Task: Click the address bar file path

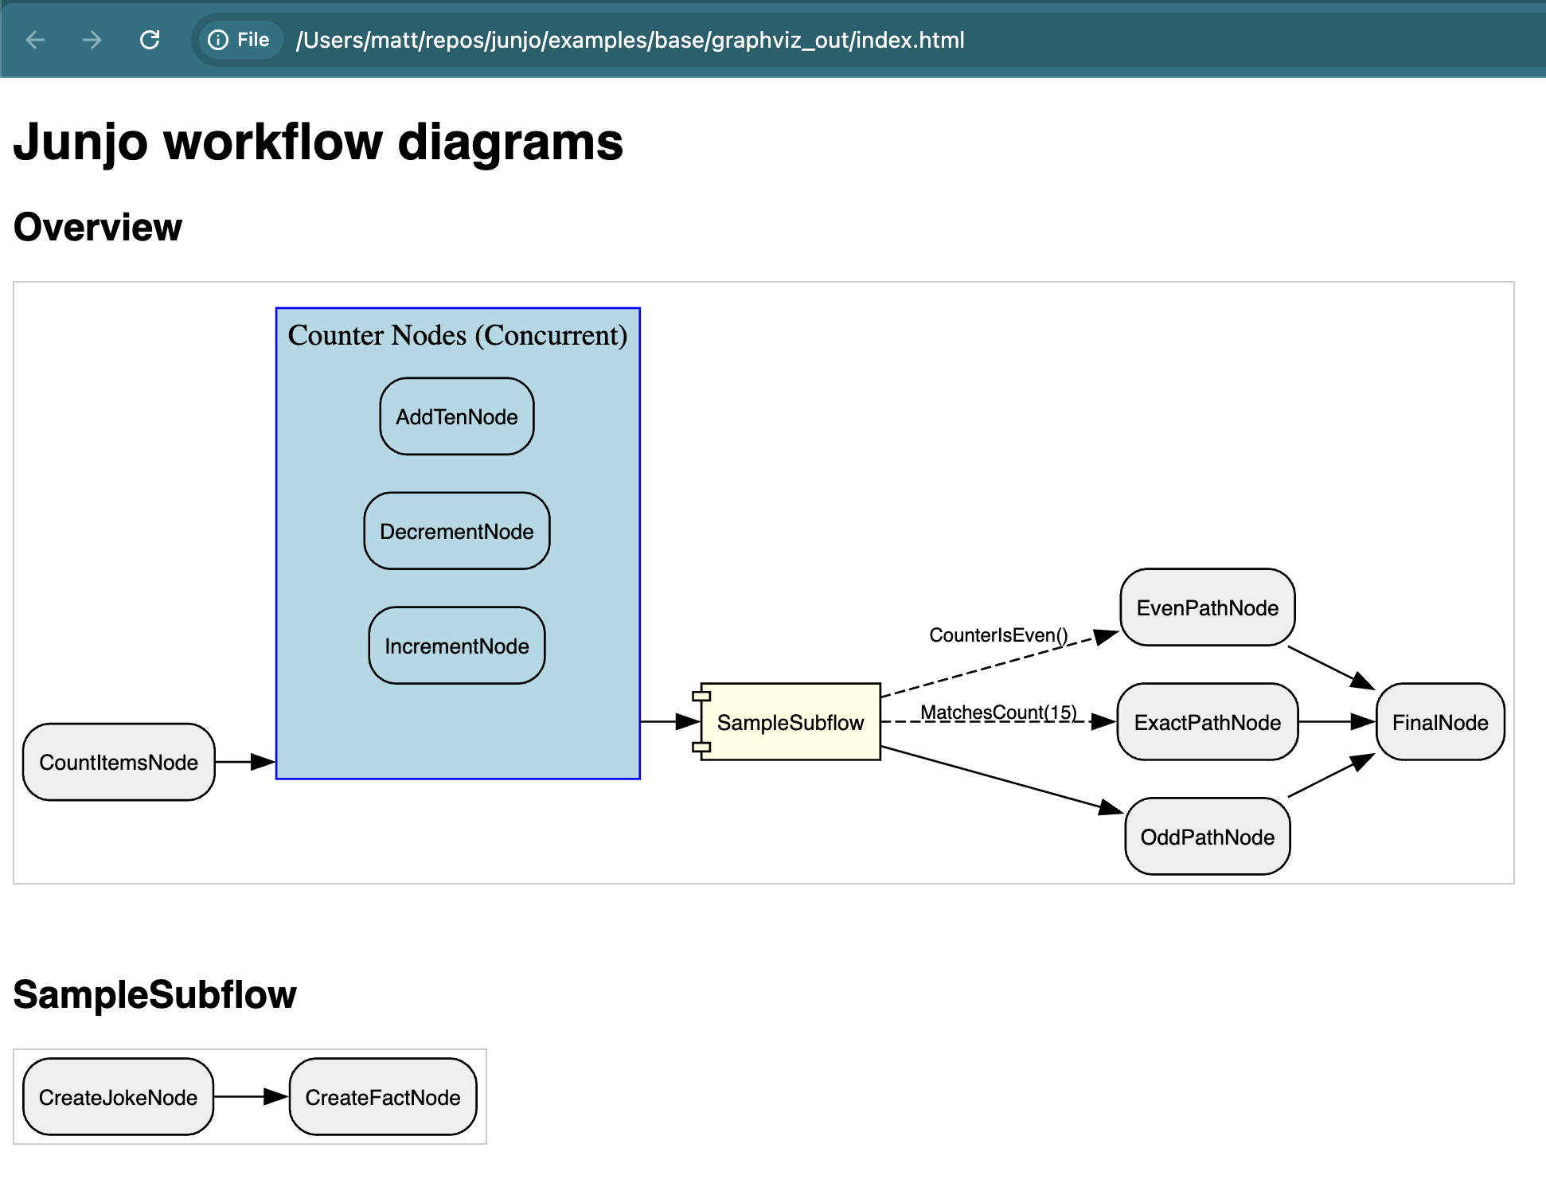Action: (x=629, y=40)
